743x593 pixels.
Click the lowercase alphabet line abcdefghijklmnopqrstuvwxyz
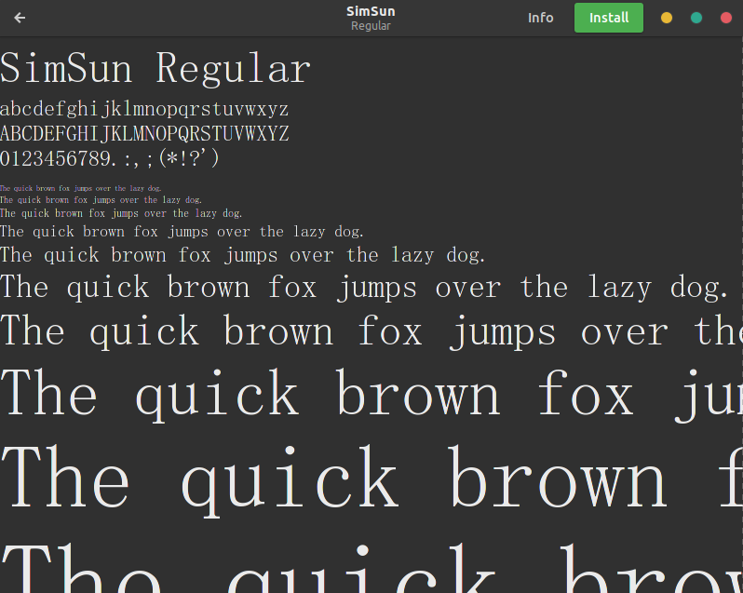[144, 110]
